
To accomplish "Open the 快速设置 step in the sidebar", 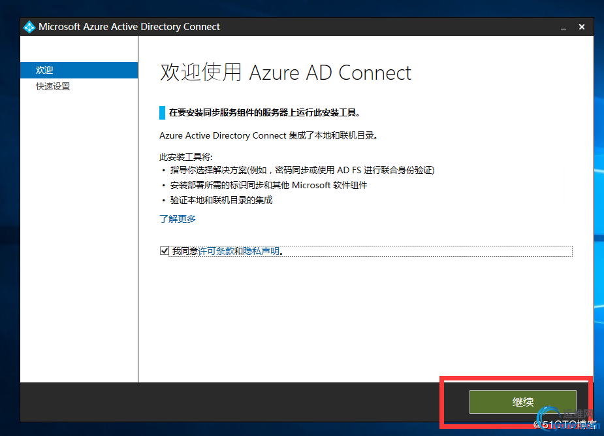I will click(x=53, y=86).
